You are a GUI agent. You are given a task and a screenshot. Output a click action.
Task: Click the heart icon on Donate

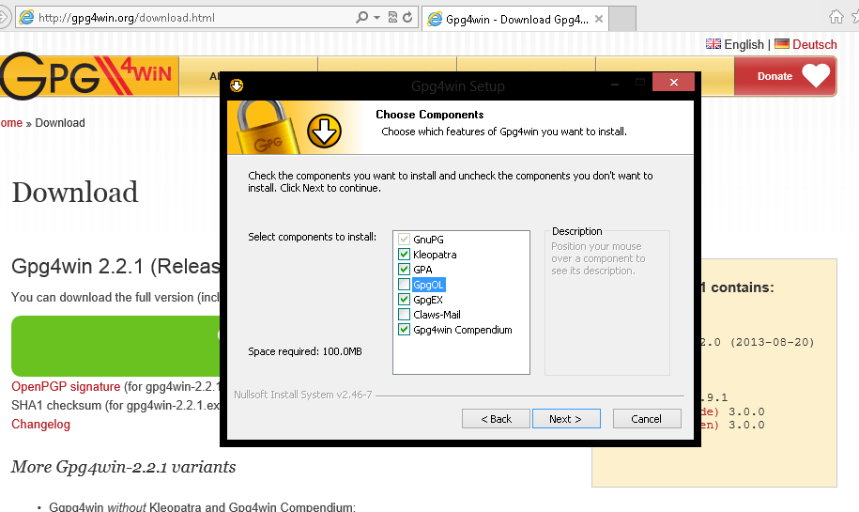(x=816, y=76)
